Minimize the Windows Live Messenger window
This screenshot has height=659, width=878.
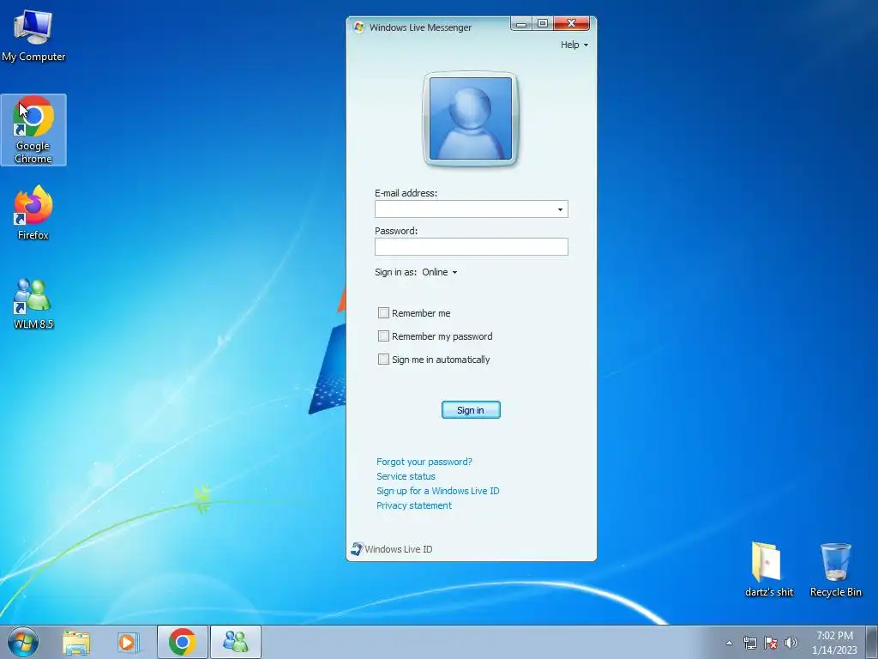521,23
